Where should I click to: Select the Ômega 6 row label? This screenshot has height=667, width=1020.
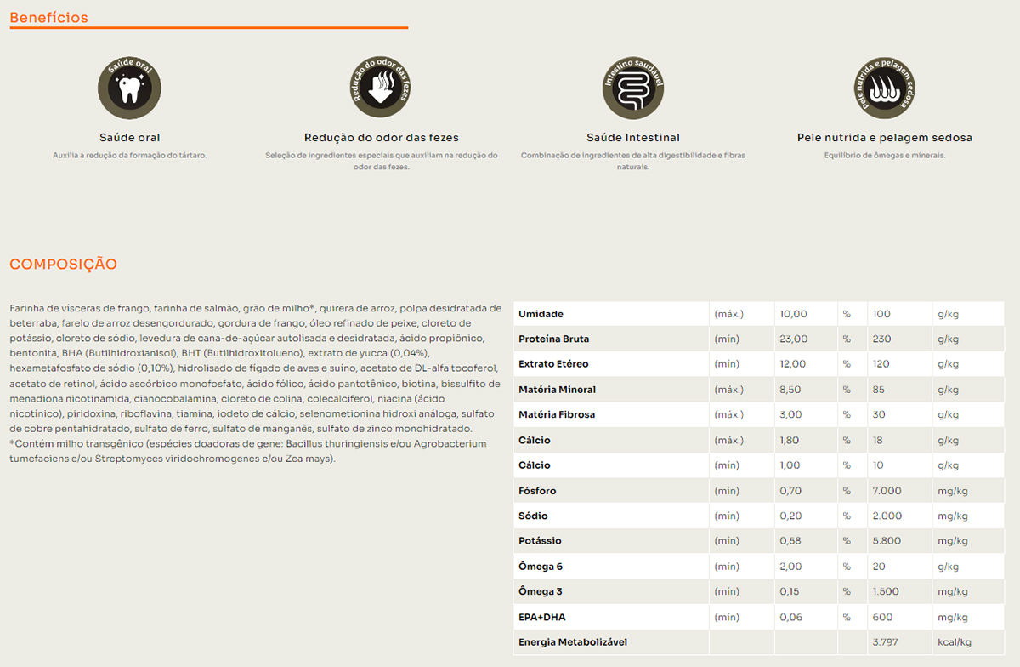[x=541, y=567]
